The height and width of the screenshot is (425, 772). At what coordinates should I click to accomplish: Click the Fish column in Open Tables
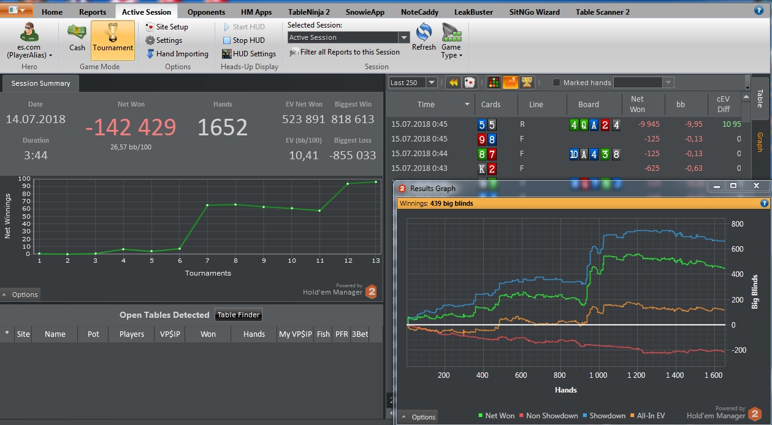pyautogui.click(x=323, y=334)
